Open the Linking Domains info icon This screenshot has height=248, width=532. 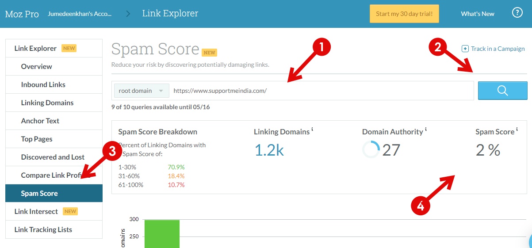tap(312, 130)
